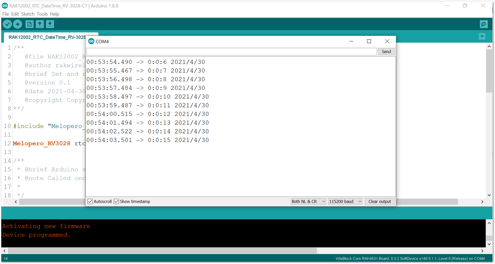Open the tab menu dropdown arrow
The width and height of the screenshot is (495, 264).
(x=482, y=37)
